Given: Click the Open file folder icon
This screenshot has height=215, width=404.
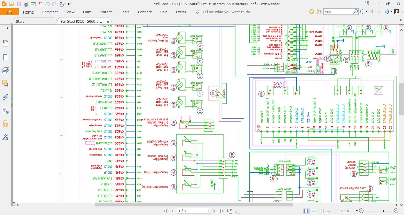Looking at the screenshot, I should tap(12, 4).
